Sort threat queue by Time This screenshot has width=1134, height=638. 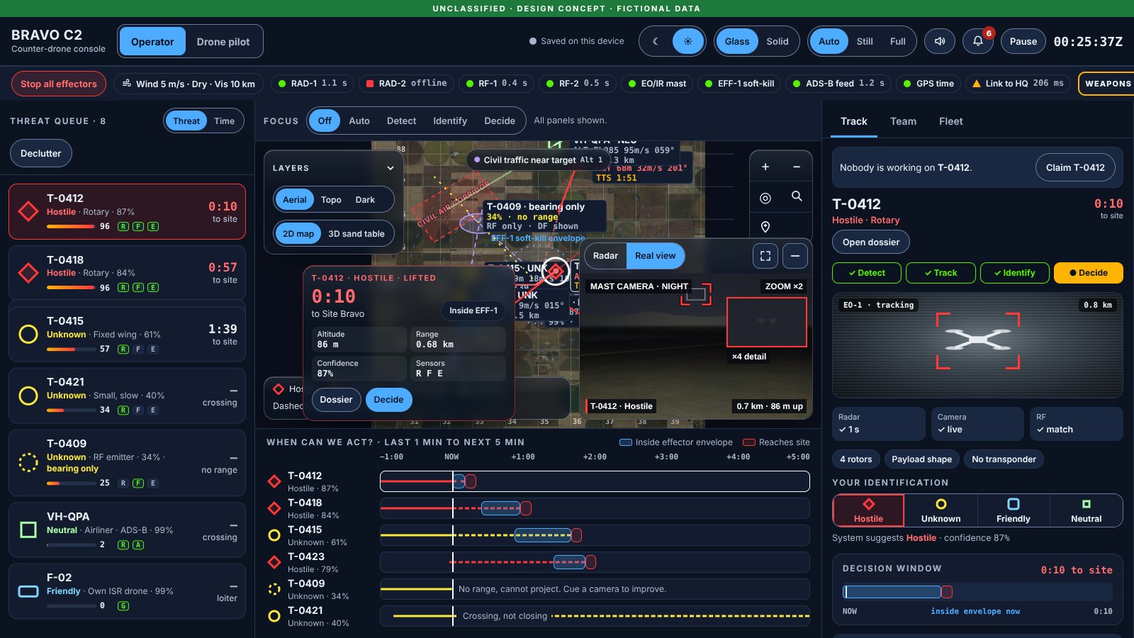[224, 121]
